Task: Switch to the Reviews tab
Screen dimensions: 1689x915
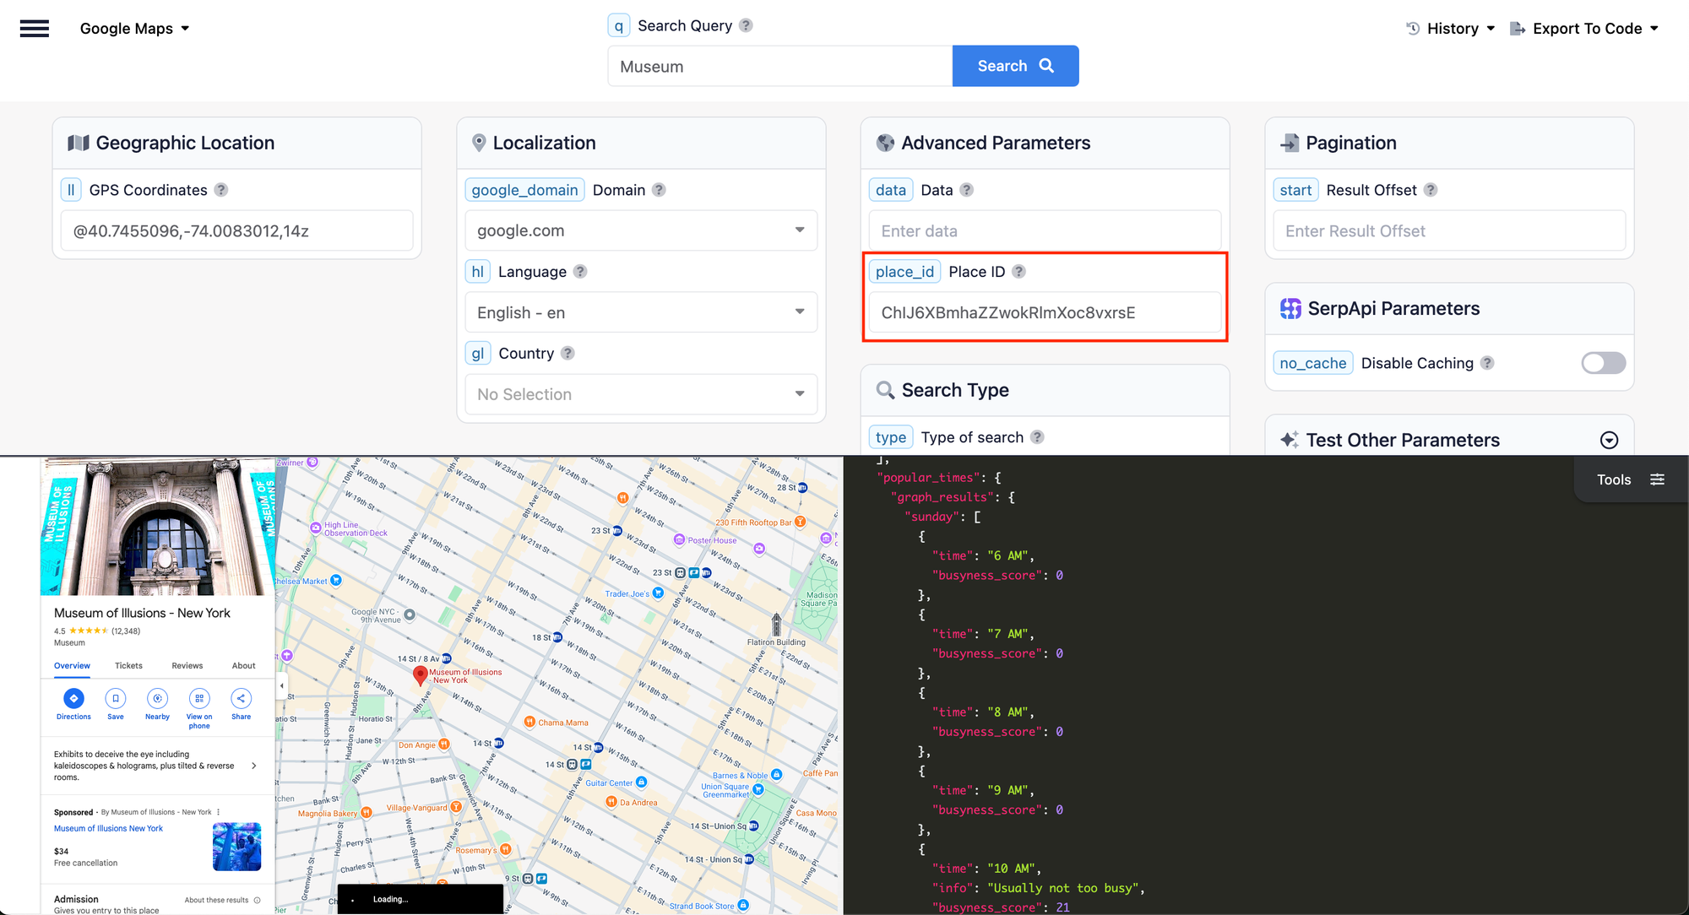Action: pos(187,666)
